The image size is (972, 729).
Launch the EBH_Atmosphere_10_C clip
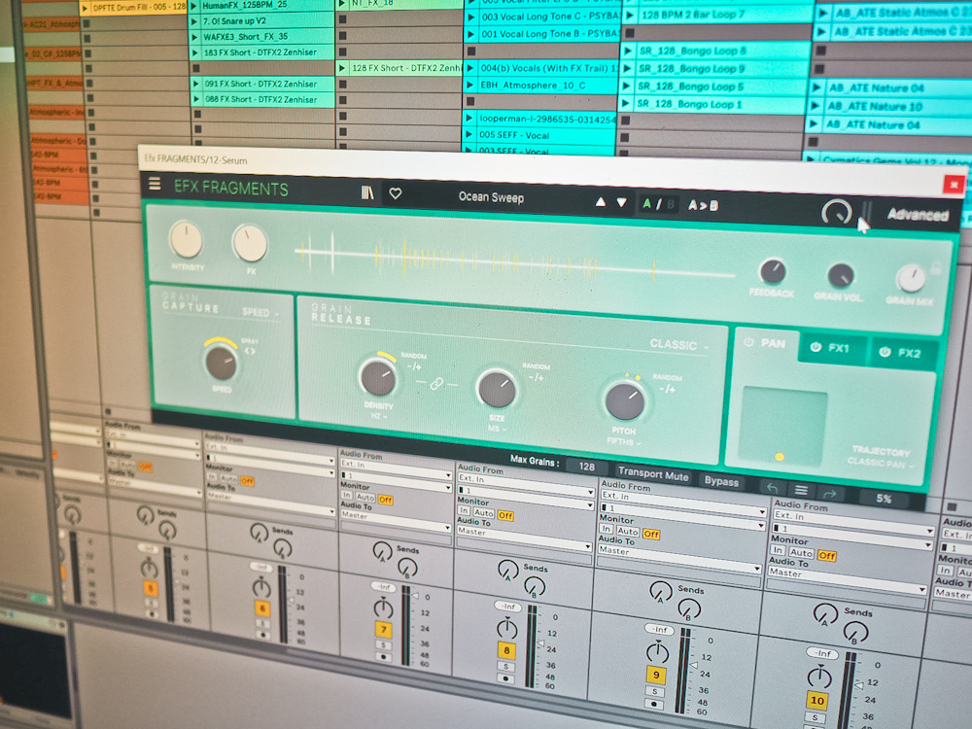tap(469, 85)
